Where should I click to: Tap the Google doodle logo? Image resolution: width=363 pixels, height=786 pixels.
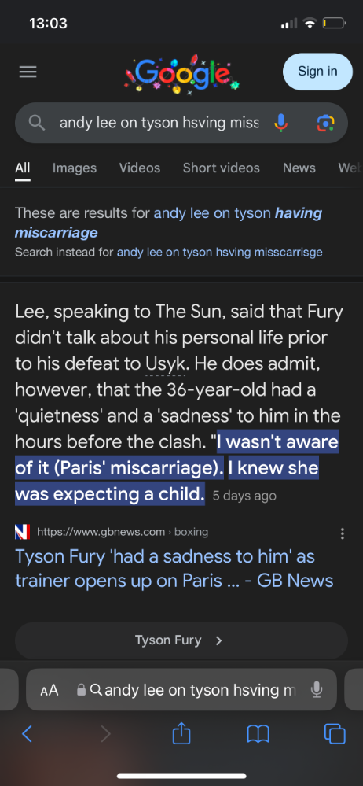tap(181, 74)
